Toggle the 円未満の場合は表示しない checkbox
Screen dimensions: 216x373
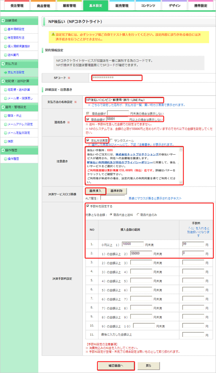pos(87,114)
